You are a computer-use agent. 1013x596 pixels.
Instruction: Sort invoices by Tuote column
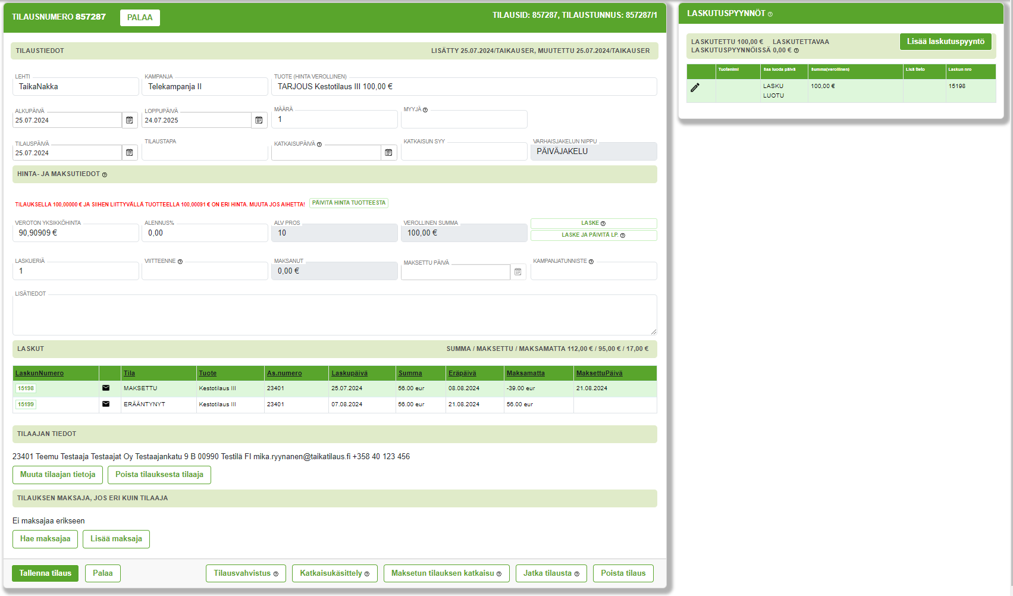coord(208,374)
